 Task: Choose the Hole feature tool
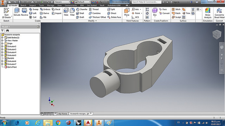[66, 12]
